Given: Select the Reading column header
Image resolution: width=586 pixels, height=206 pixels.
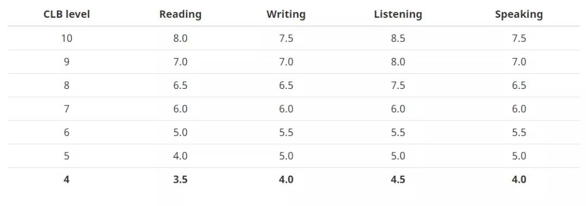Looking at the screenshot, I should [x=180, y=15].
